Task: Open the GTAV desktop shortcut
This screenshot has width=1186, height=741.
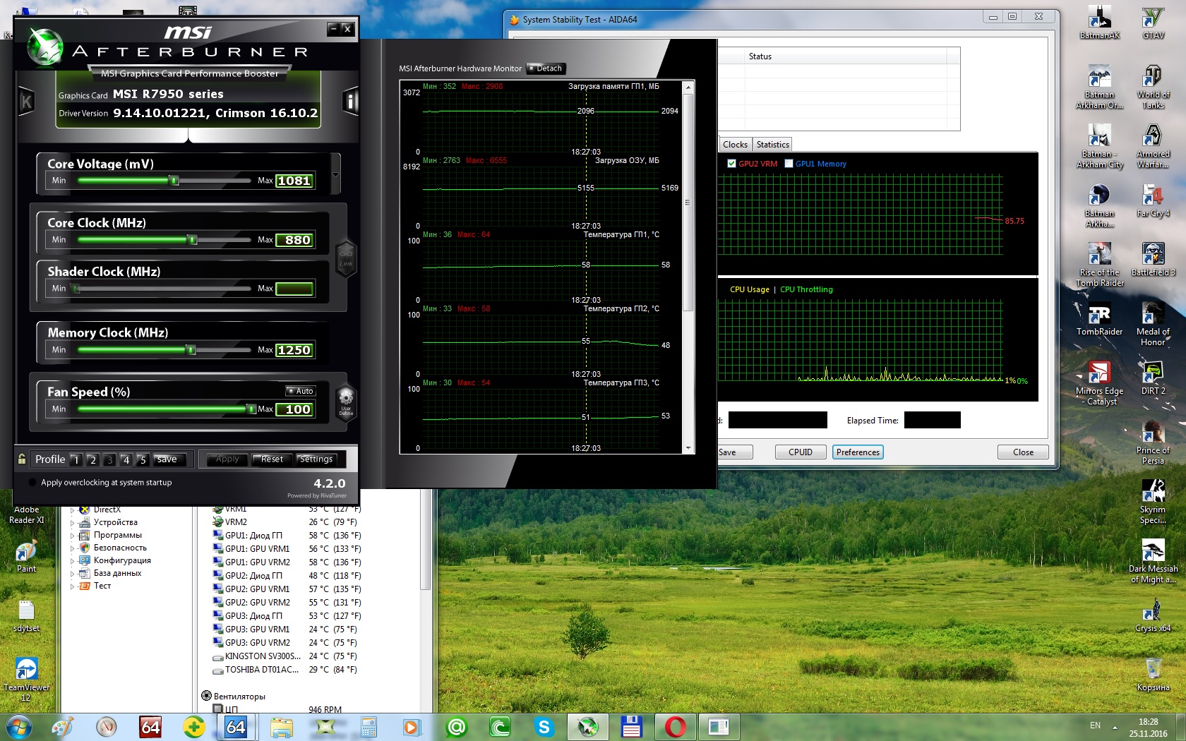Action: click(1153, 23)
